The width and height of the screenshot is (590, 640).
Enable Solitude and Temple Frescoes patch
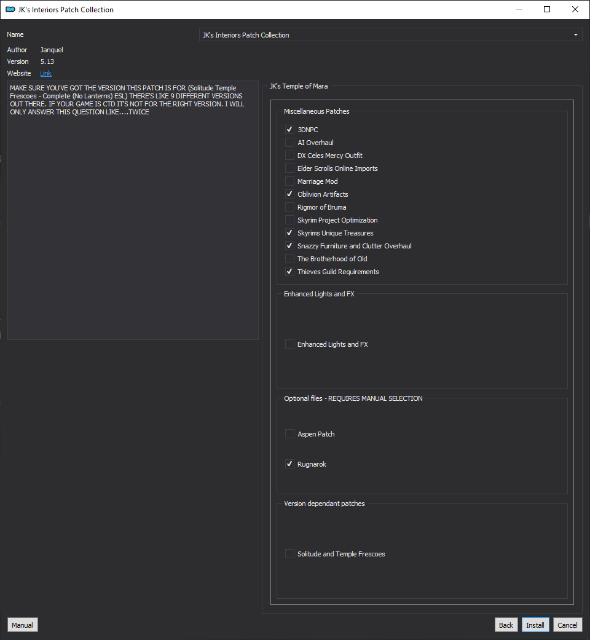coord(289,554)
